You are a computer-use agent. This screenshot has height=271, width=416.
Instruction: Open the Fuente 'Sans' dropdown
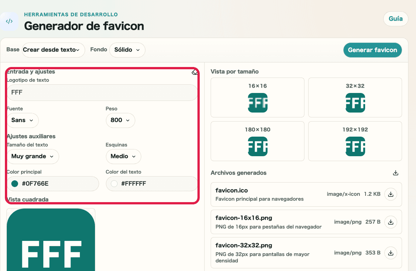[x=23, y=120]
